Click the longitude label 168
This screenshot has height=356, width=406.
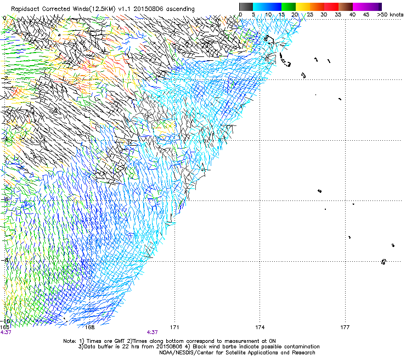pyautogui.click(x=90, y=328)
